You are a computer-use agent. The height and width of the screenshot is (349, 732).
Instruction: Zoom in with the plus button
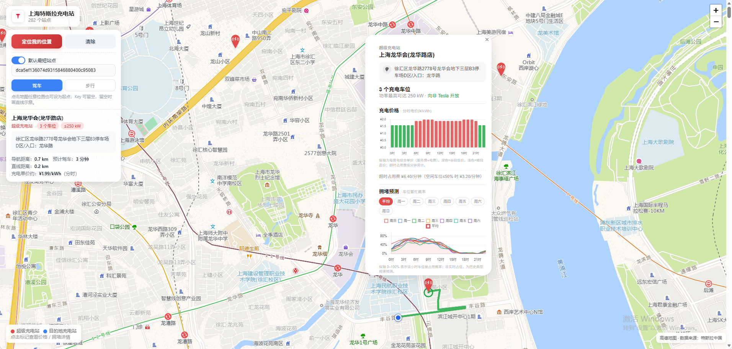[x=716, y=10]
